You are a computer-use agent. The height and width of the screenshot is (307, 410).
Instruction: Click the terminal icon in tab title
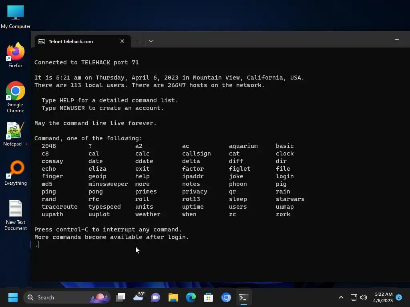coord(42,42)
